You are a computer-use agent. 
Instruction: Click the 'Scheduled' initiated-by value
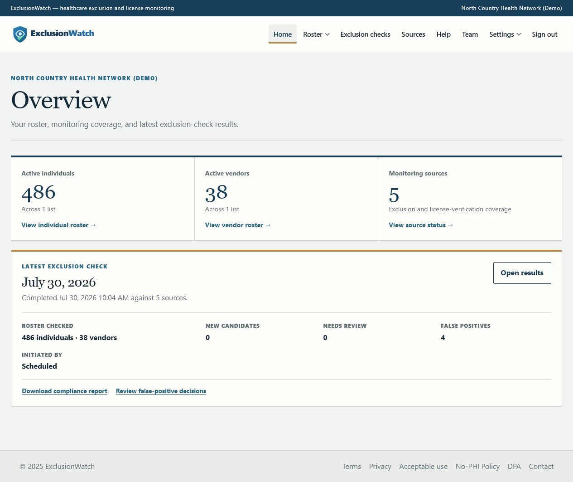click(39, 366)
